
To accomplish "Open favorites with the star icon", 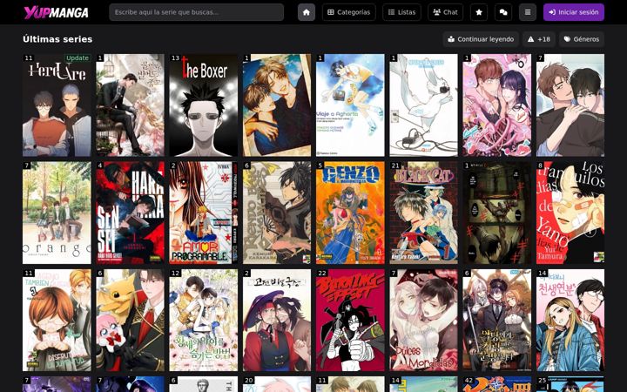I will pyautogui.click(x=479, y=12).
